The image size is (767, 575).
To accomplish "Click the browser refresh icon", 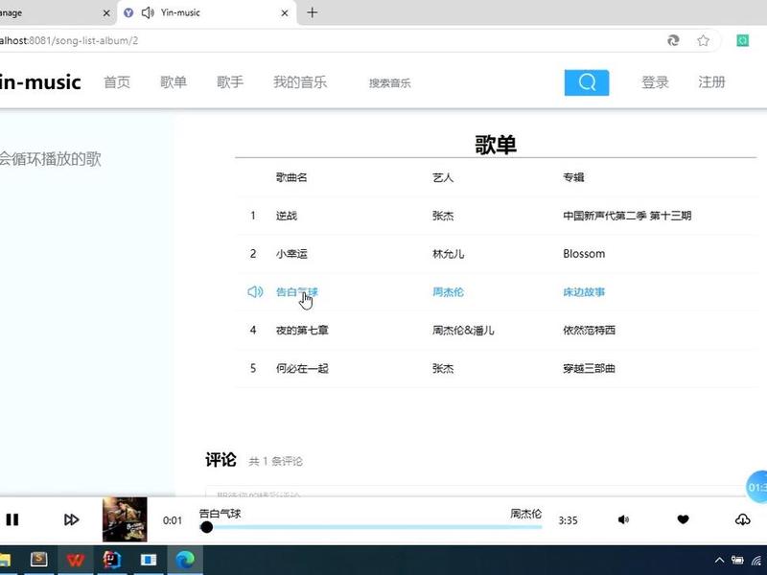I will click(674, 40).
